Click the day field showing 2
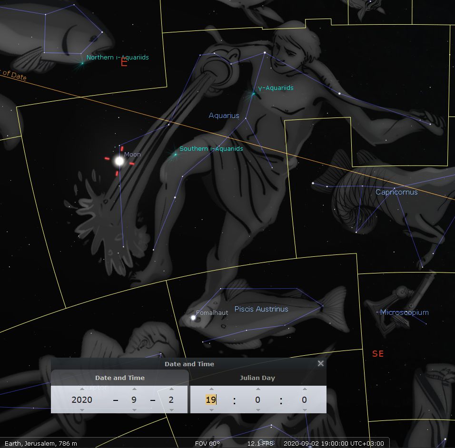 171,399
